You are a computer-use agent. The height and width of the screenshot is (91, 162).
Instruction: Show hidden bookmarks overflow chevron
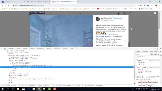coord(159,9)
